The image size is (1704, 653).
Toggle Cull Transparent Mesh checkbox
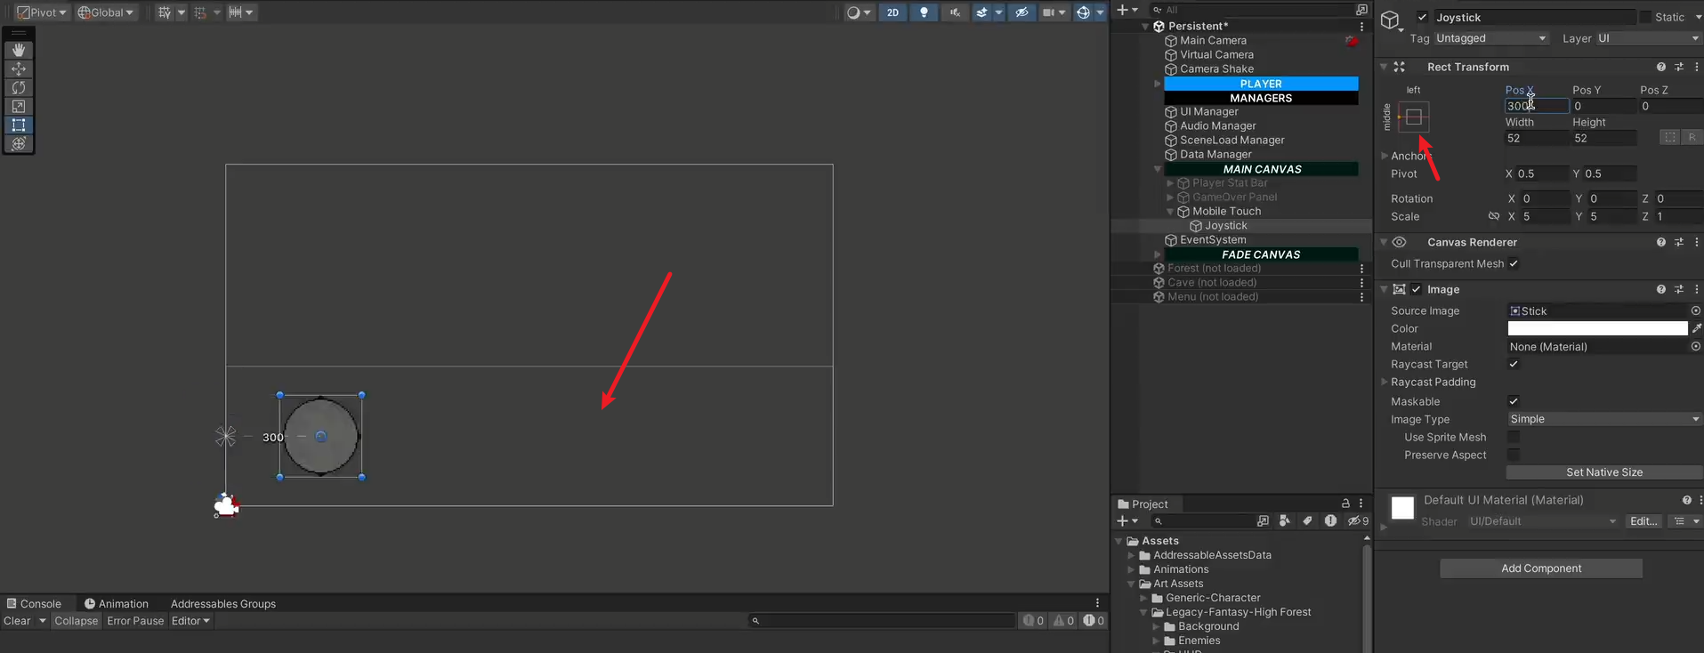click(1514, 263)
